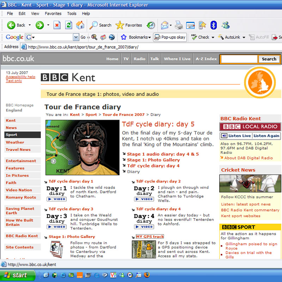Click the Stop page loading icon
Screen dimensions: 282x282
click(x=57, y=25)
